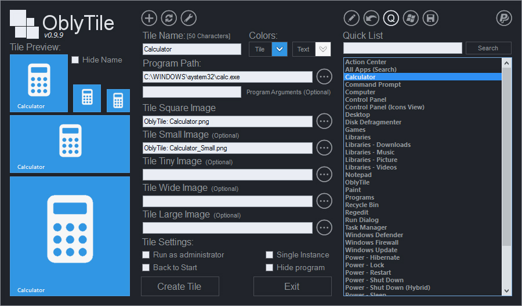Enable Single Instance checkbox
The width and height of the screenshot is (522, 306).
pyautogui.click(x=269, y=255)
